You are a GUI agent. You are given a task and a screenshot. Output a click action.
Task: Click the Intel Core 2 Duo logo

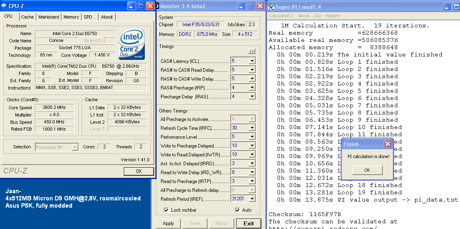132,44
